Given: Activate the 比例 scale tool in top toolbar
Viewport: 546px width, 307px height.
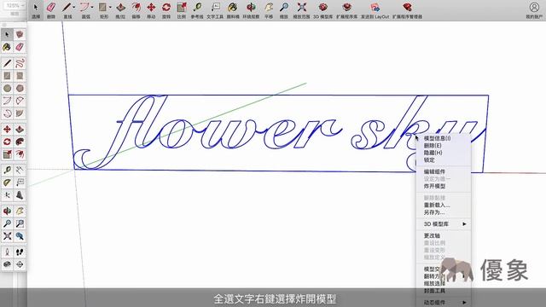Looking at the screenshot, I should point(182,10).
